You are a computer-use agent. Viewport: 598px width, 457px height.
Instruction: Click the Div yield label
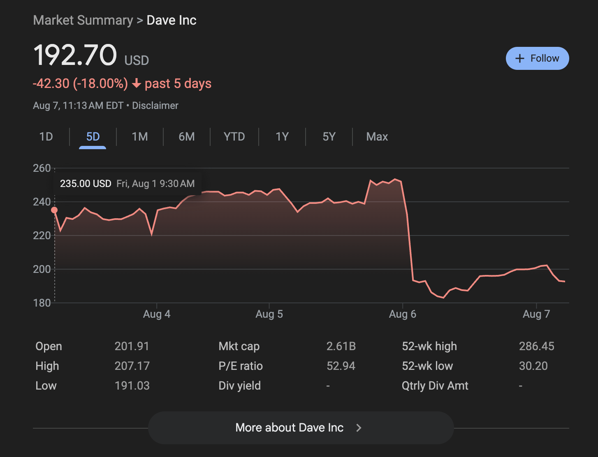[x=240, y=385]
